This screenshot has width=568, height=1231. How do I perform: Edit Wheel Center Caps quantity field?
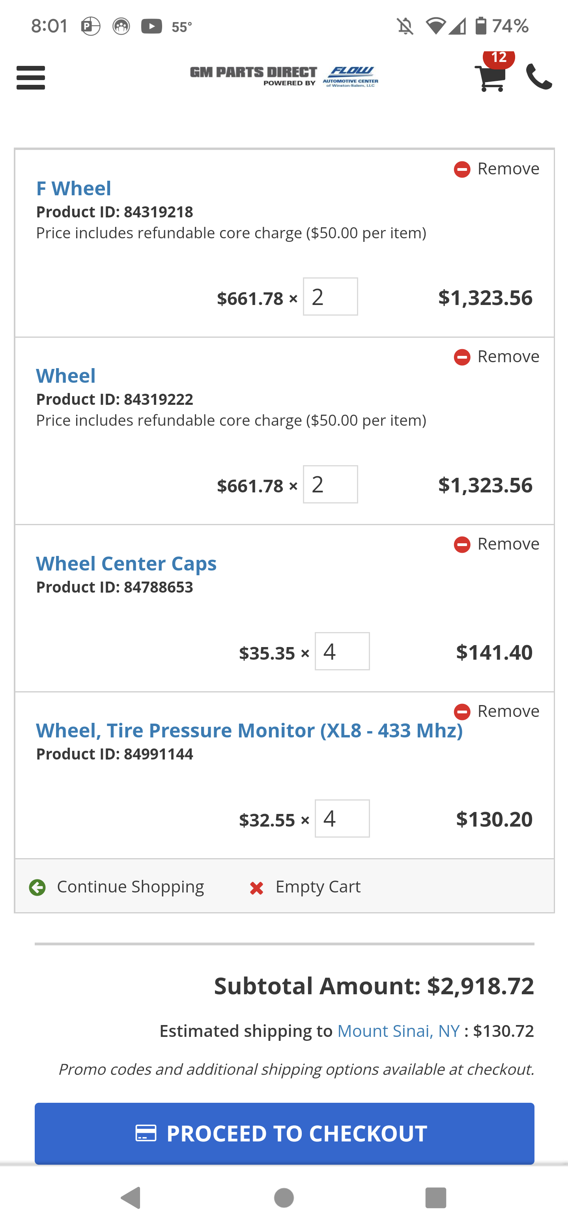tap(342, 651)
